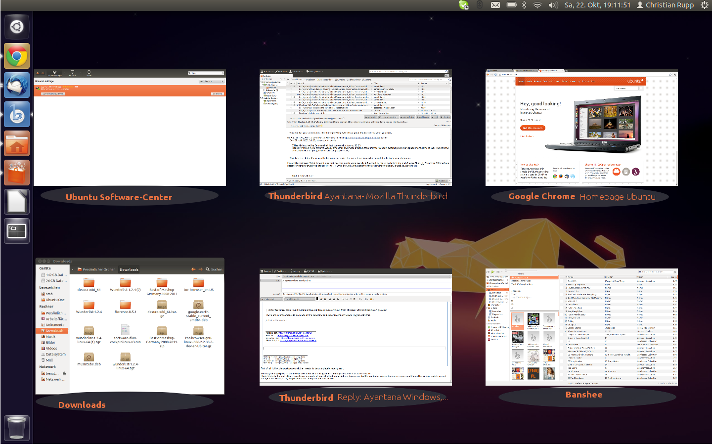Expand the battery indicator menu
The image size is (712, 445).
(x=512, y=5)
